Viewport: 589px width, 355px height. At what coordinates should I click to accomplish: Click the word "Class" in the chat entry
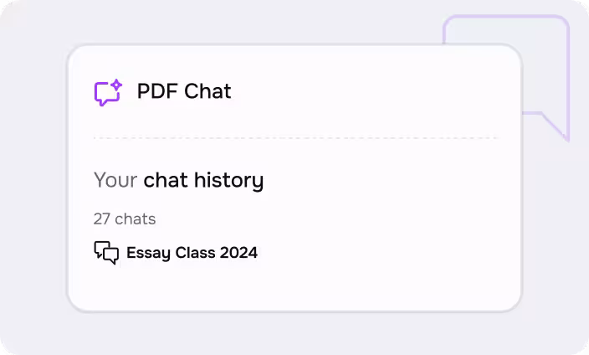click(194, 252)
